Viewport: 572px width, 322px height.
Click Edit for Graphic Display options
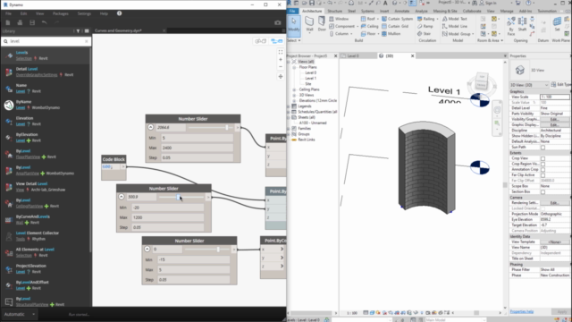click(554, 125)
